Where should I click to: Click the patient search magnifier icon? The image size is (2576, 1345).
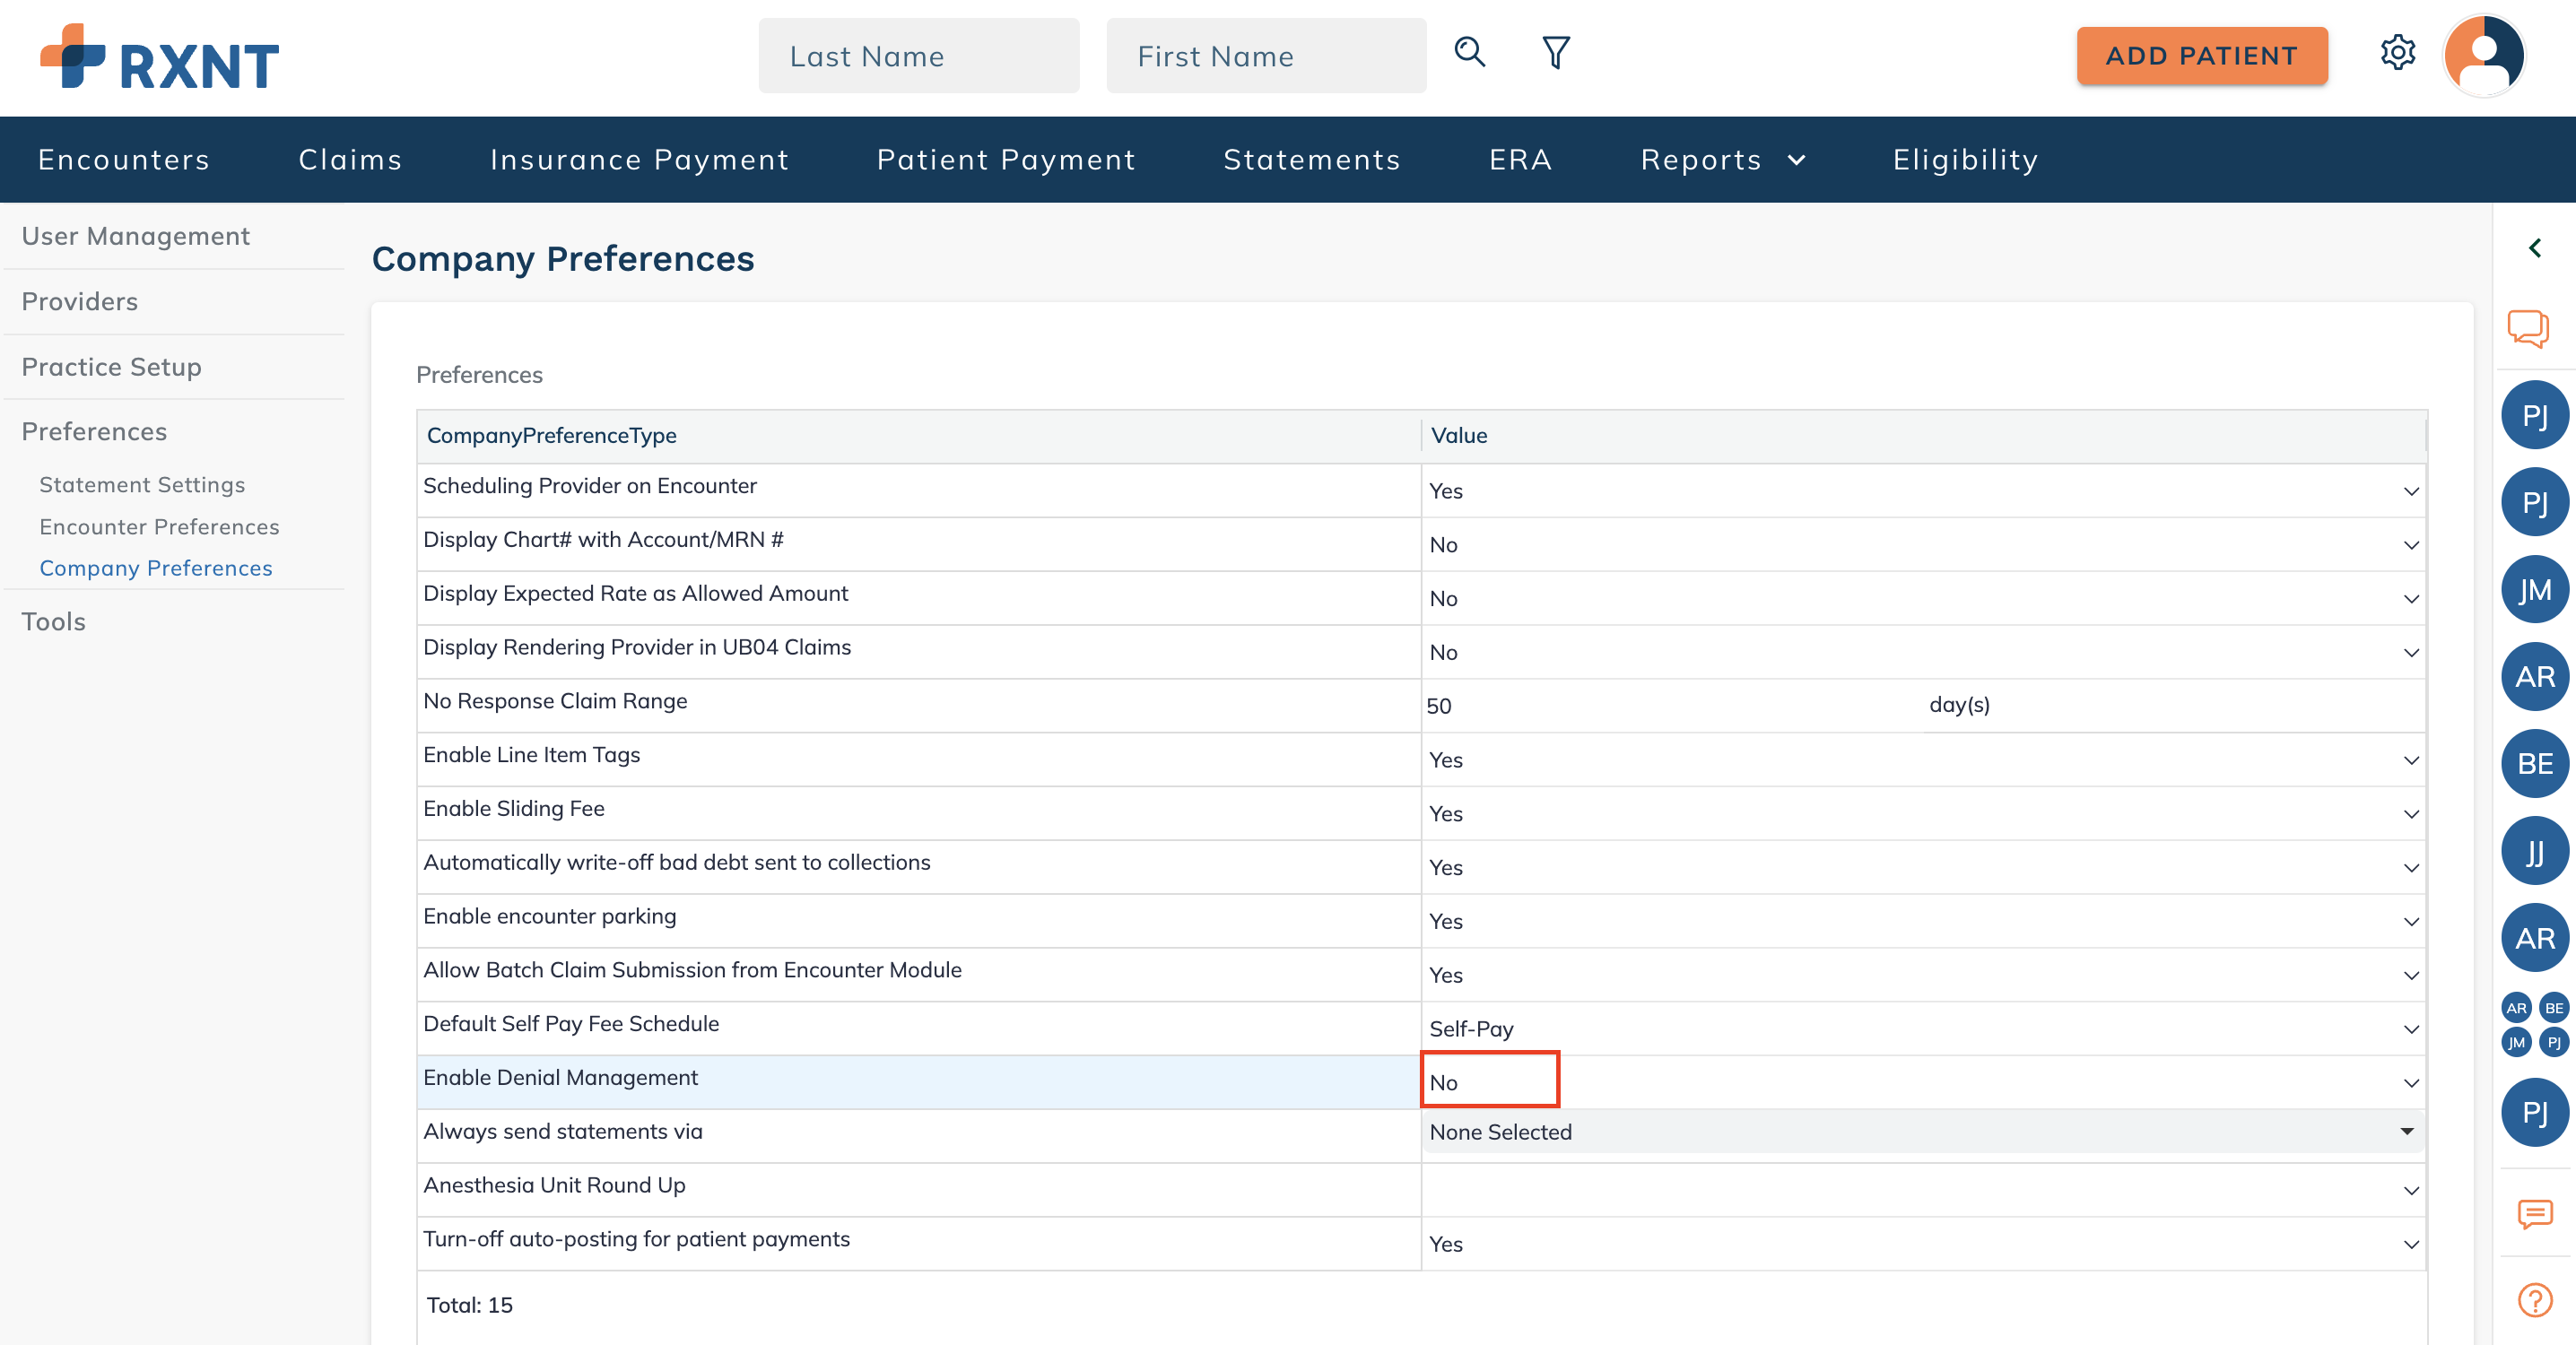point(1469,52)
